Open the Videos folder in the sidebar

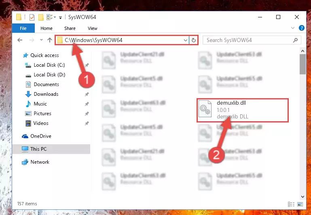click(41, 123)
